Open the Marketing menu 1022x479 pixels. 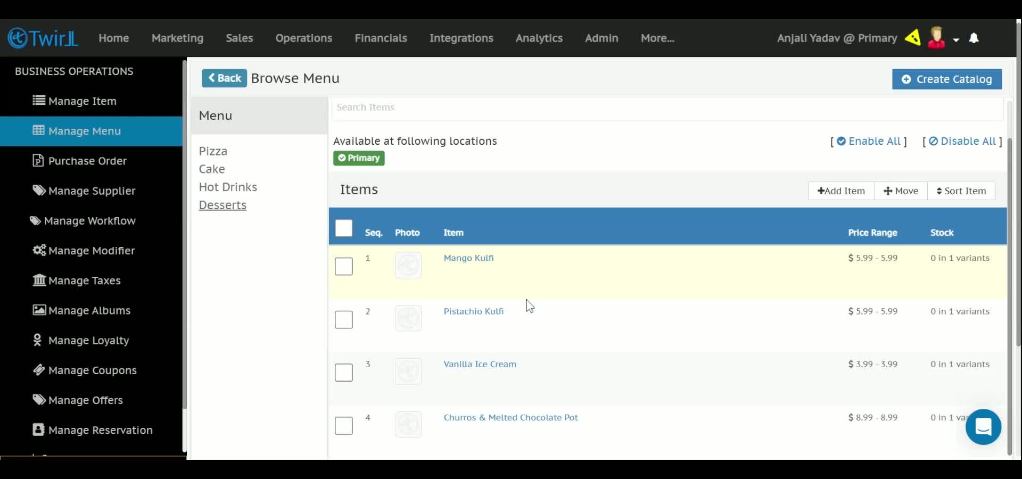point(177,38)
